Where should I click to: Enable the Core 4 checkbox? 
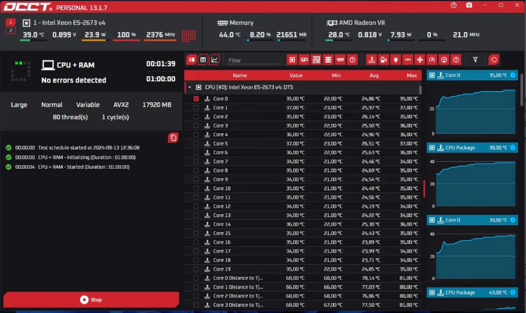[x=196, y=134]
